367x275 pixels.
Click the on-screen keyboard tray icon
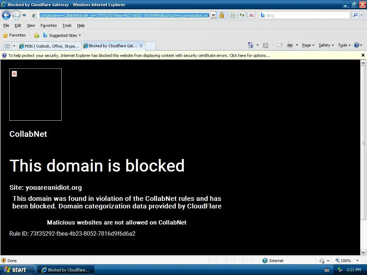click(x=327, y=270)
